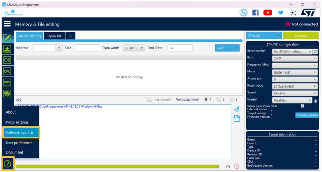Click the green Connect button

tap(300, 36)
